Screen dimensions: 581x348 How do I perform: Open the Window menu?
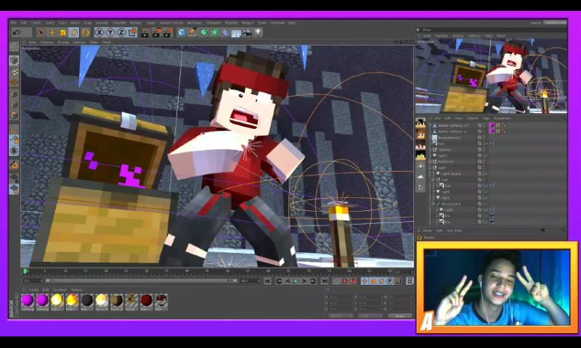point(277,23)
